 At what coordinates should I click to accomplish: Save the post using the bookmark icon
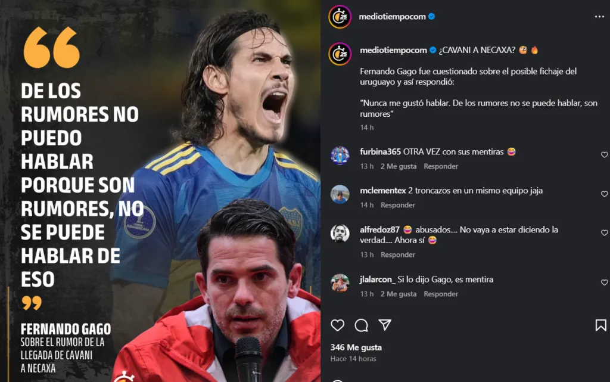click(600, 325)
